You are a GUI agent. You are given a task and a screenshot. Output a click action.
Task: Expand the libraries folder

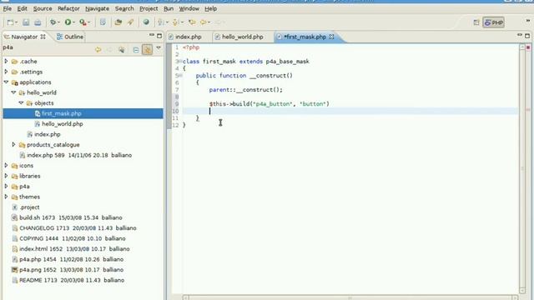tap(6, 176)
